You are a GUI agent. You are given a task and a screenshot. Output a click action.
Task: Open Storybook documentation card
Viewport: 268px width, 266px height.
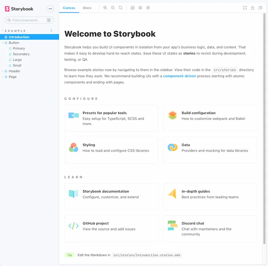pyautogui.click(x=111, y=197)
